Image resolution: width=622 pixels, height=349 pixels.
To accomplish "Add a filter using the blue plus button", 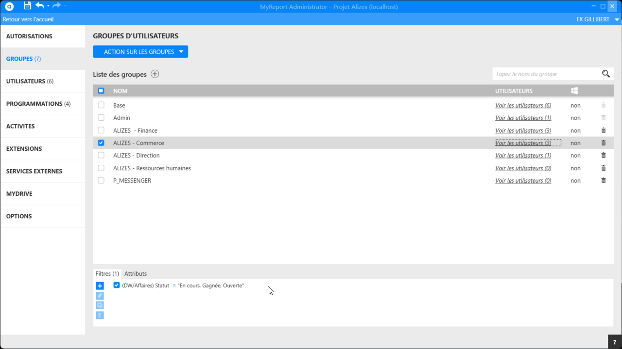I will click(x=100, y=286).
